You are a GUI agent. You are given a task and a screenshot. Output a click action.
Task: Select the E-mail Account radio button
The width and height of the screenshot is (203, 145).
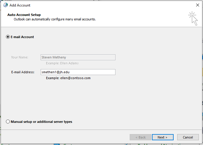tap(8, 37)
